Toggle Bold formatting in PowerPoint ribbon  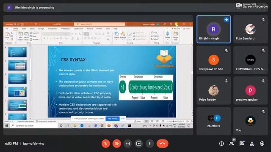(x=44, y=38)
